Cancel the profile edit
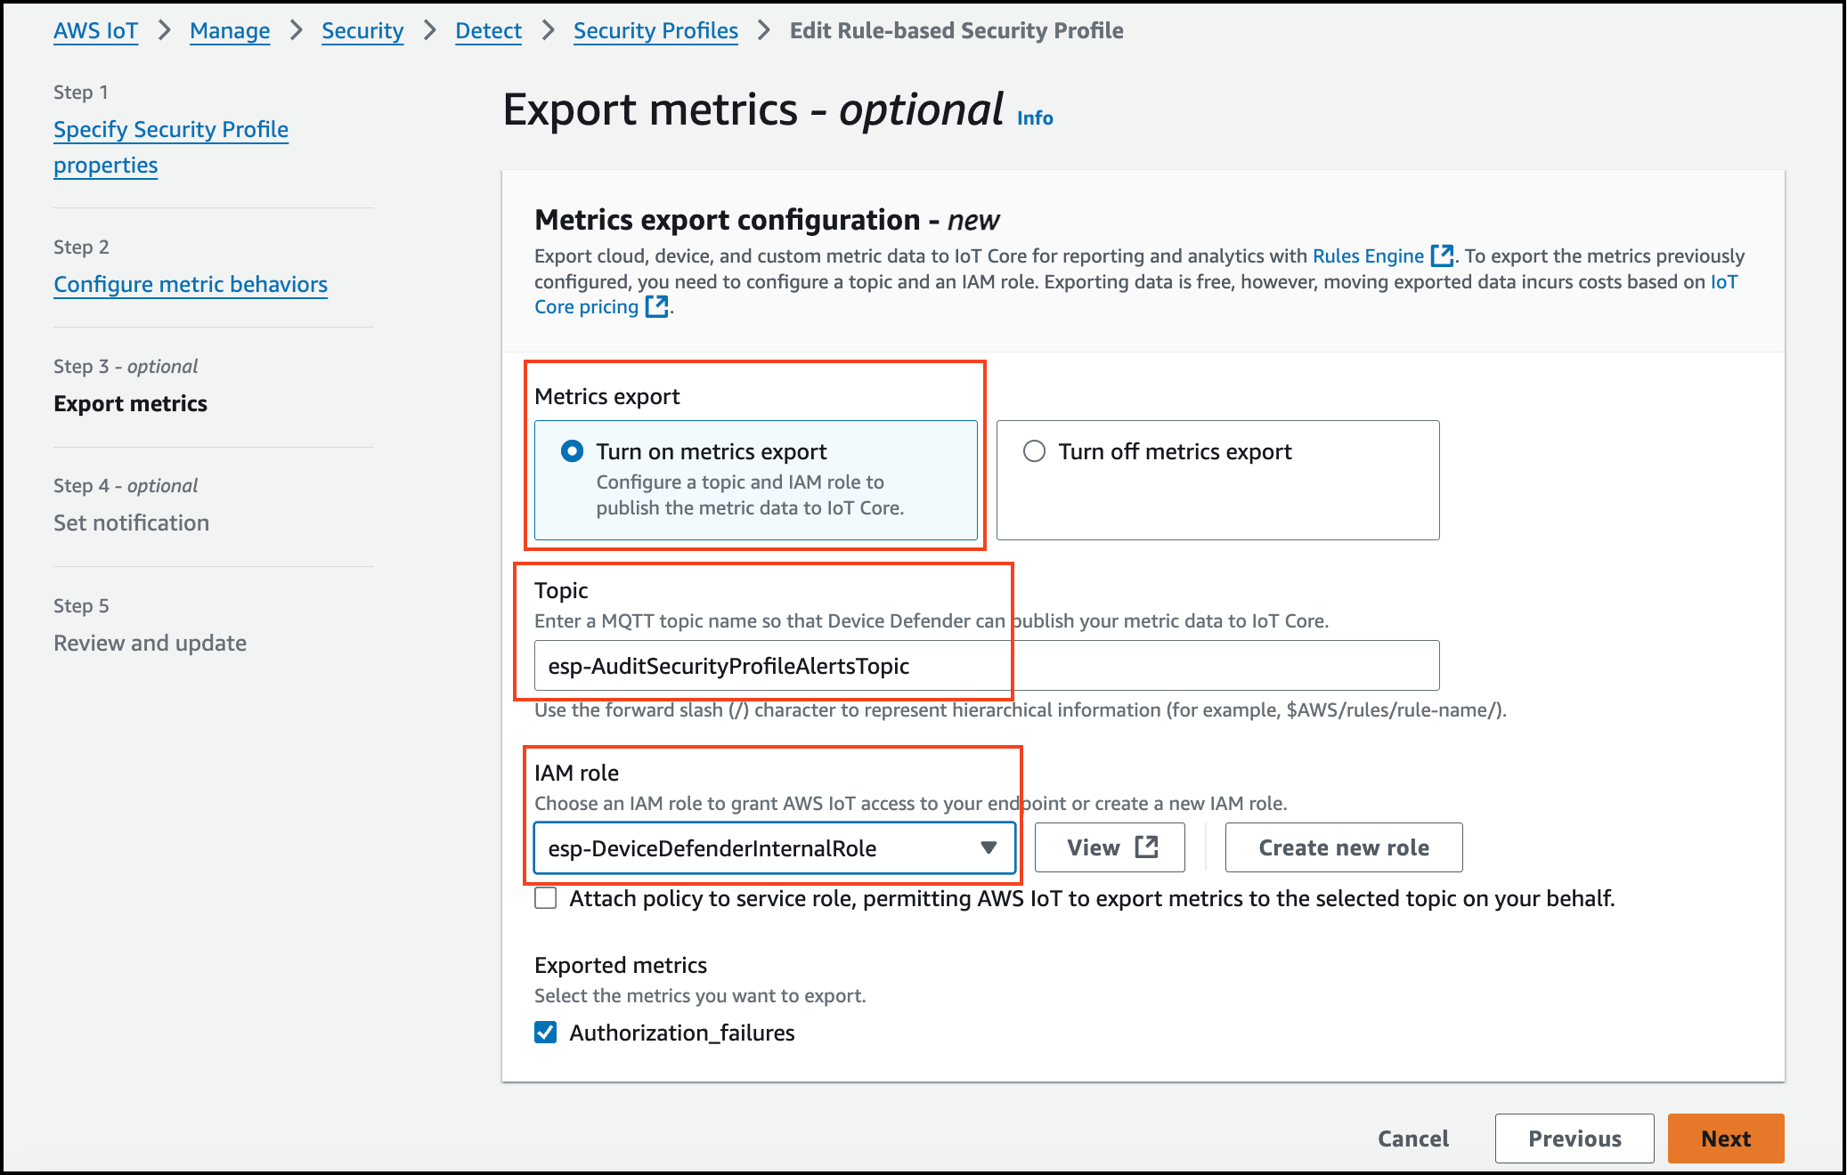 coord(1412,1139)
